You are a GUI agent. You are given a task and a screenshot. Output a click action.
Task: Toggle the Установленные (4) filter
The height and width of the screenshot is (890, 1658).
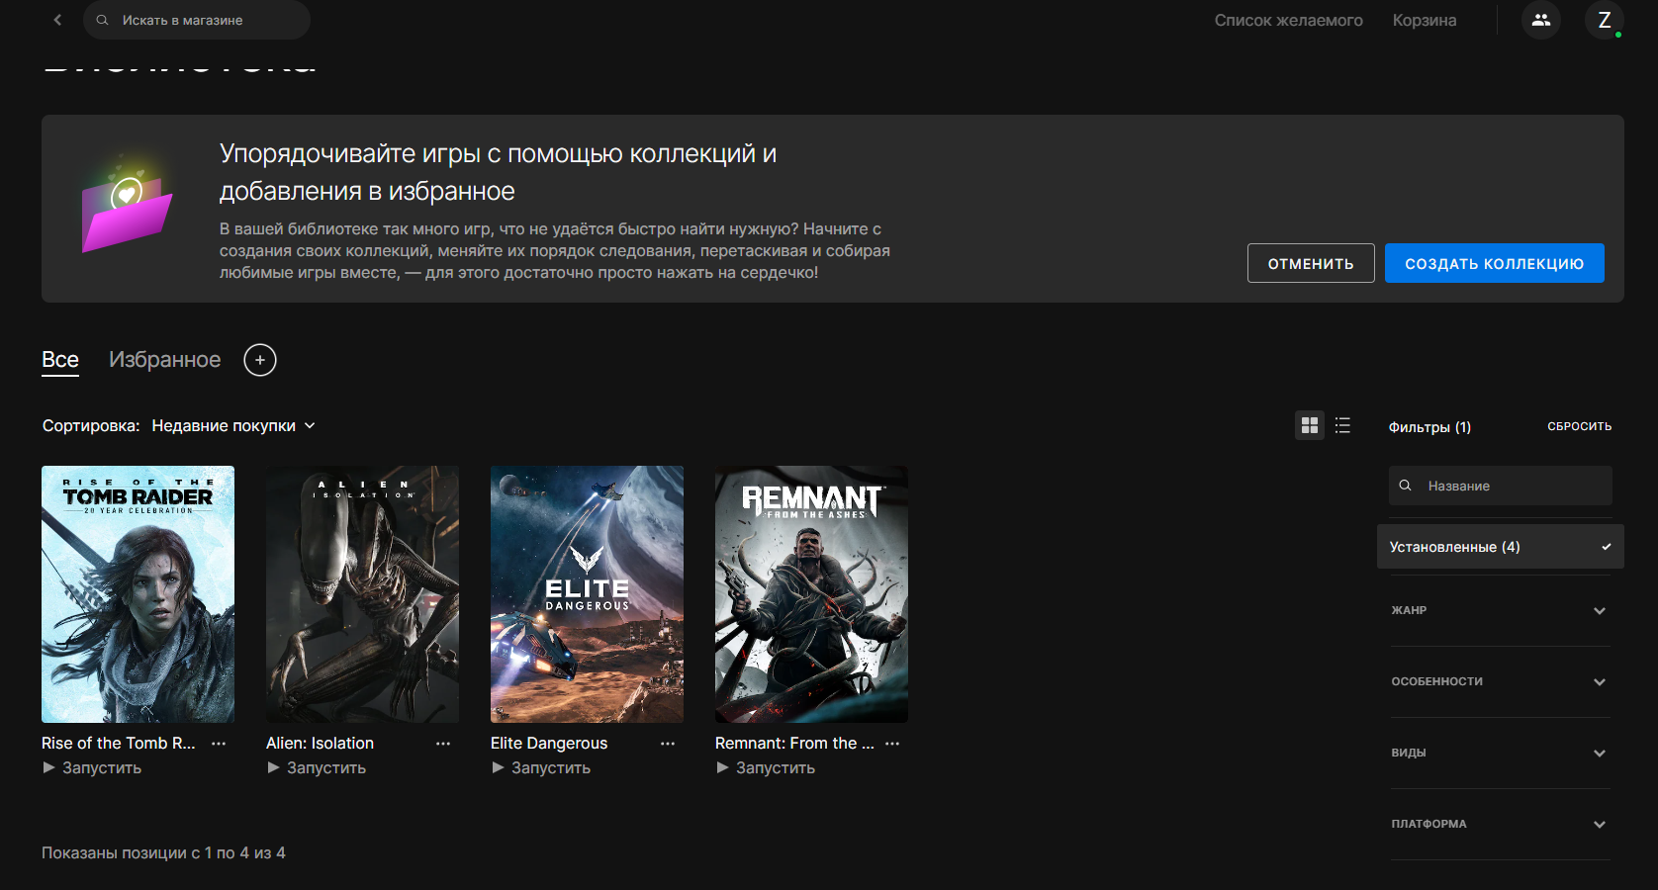(1500, 547)
